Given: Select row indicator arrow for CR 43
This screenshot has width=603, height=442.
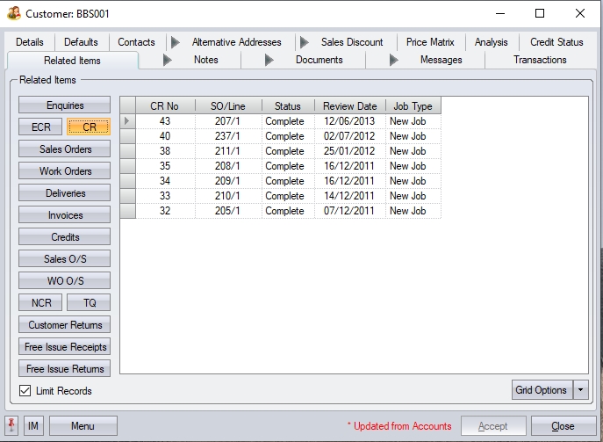Looking at the screenshot, I should pos(128,121).
